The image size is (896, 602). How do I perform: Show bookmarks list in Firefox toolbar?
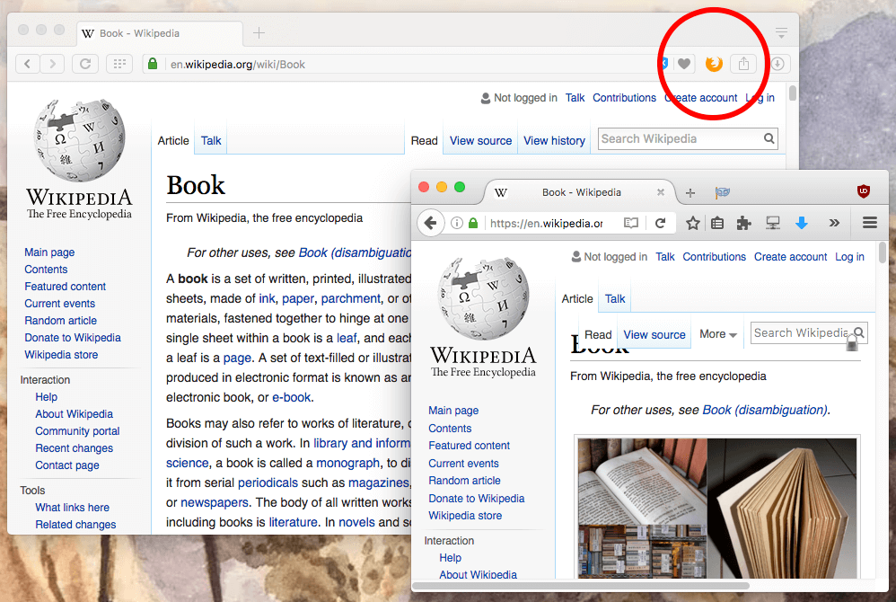coord(717,223)
